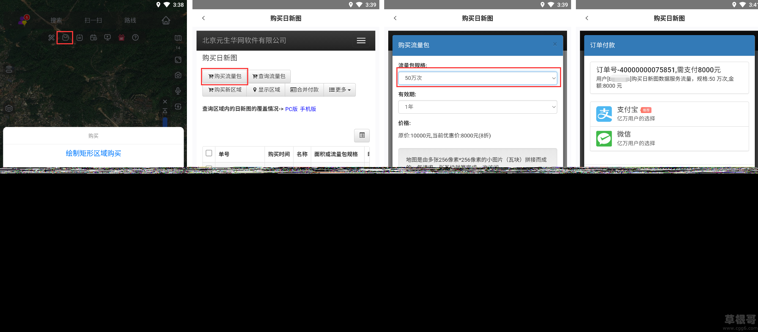Open the tools wrench icon on map
758x332 pixels.
[51, 38]
